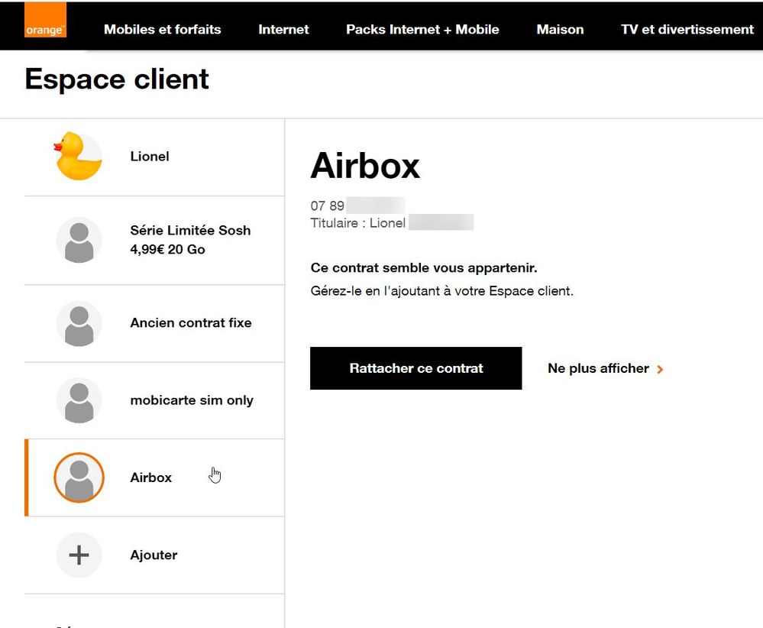Click the plus icon to add contract
Viewport: 763px width, 628px height.
pos(79,555)
